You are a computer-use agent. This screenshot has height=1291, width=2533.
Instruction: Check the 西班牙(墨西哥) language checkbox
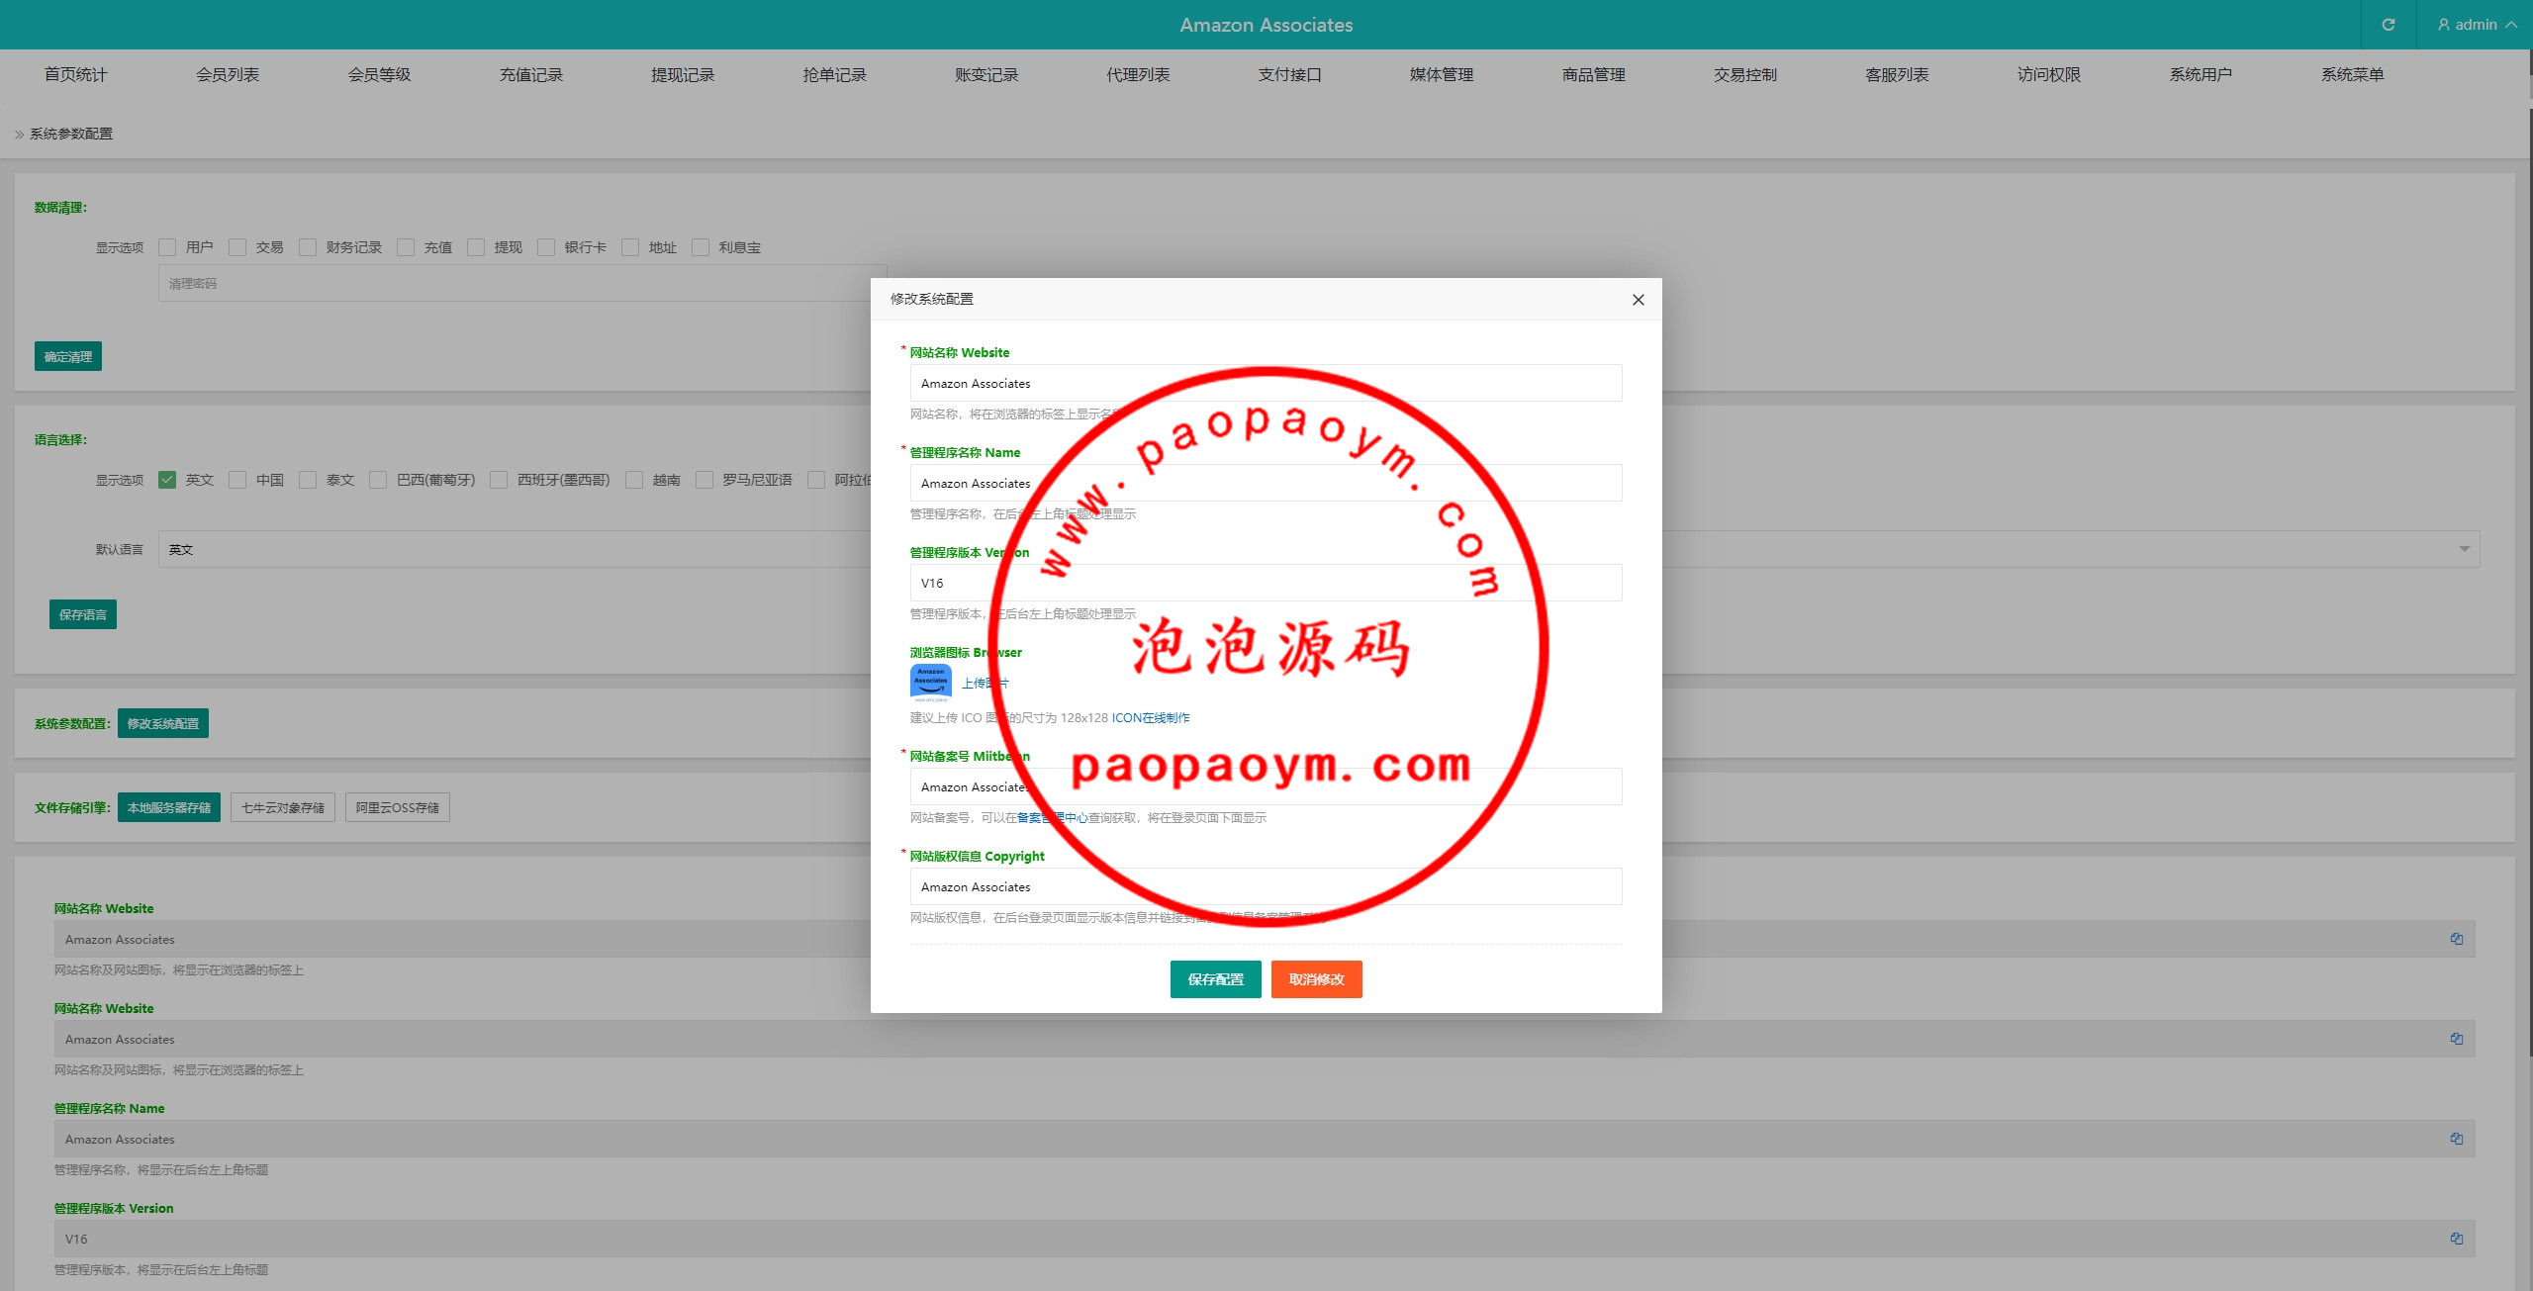(x=499, y=480)
